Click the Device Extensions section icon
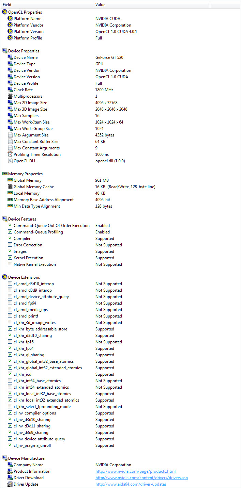The height and width of the screenshot is (488, 241). tap(5, 277)
